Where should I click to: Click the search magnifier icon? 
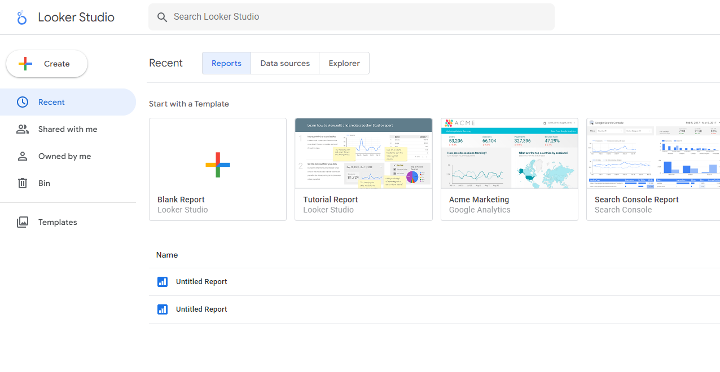pyautogui.click(x=162, y=17)
